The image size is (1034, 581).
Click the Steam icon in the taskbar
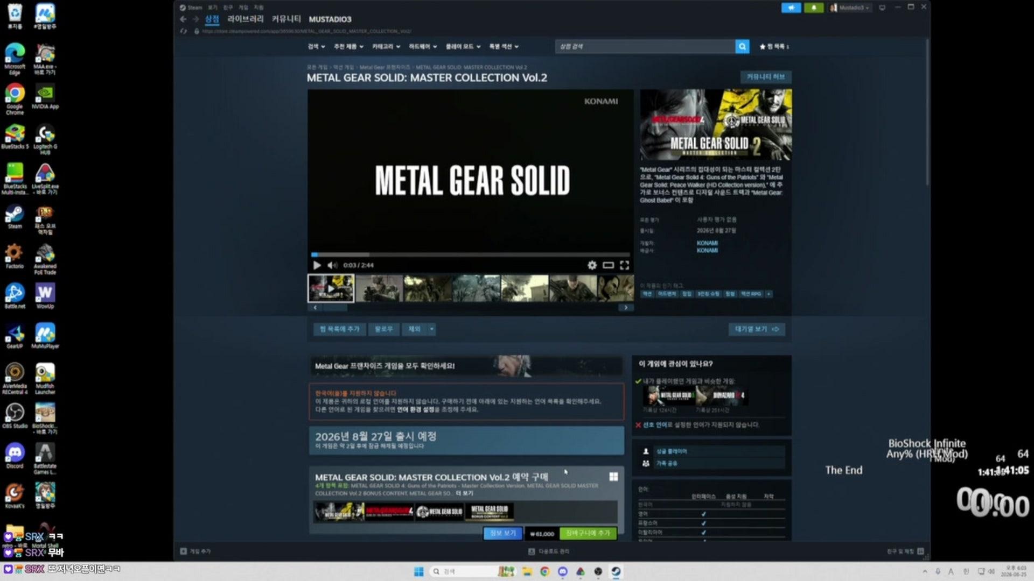click(x=616, y=571)
